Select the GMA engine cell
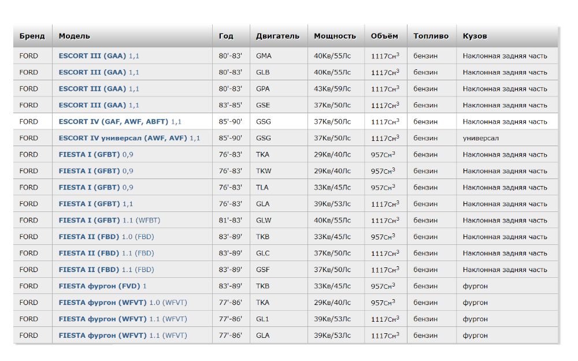This screenshot has height=361, width=578. point(279,56)
